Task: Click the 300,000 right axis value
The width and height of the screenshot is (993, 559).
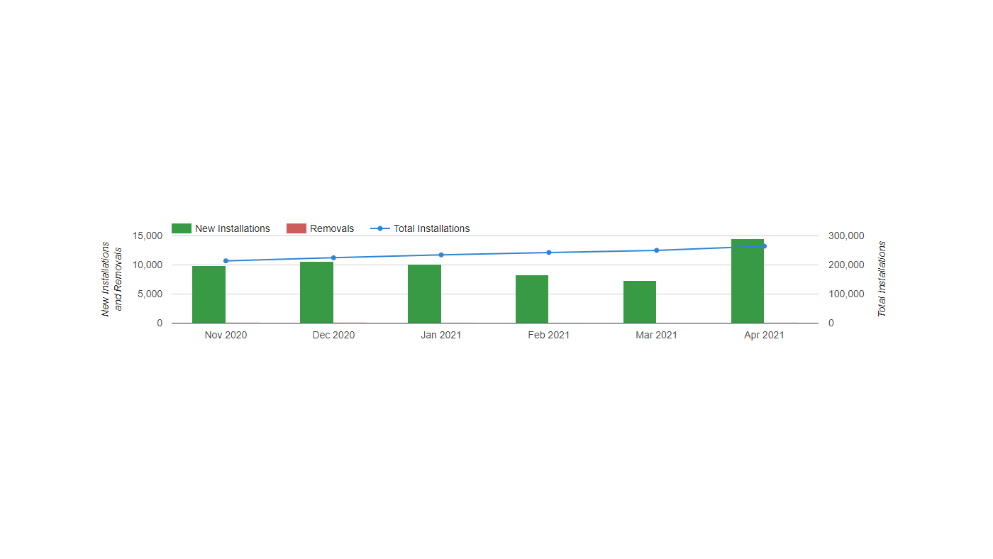Action: pos(846,236)
